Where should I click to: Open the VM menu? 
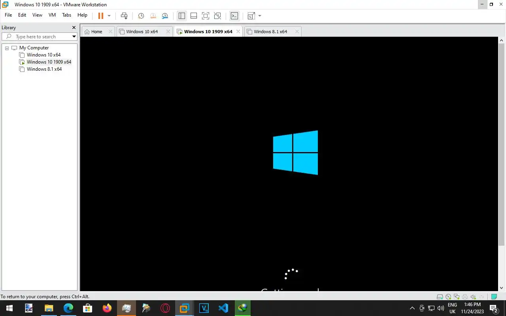point(52,15)
